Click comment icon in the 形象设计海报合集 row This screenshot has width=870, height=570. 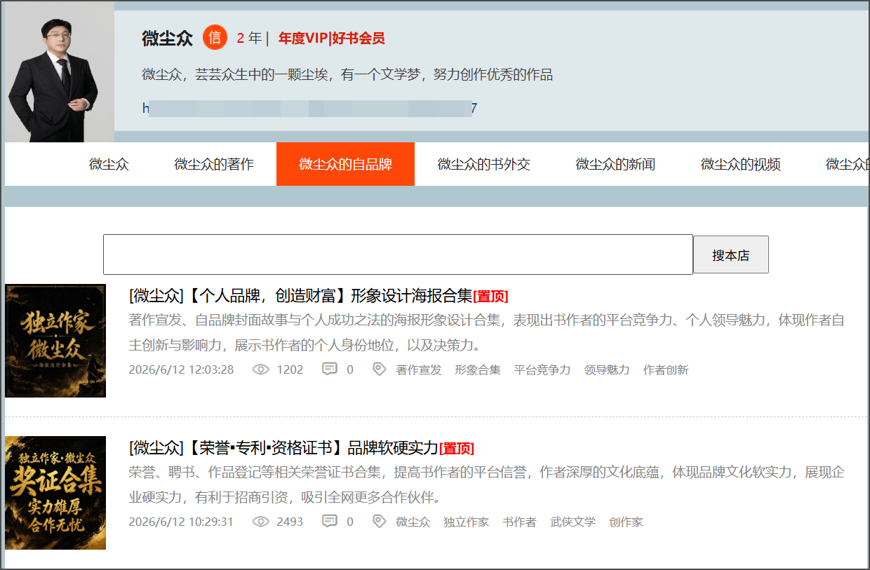[330, 369]
